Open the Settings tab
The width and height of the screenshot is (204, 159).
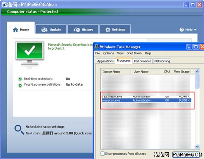point(115,29)
